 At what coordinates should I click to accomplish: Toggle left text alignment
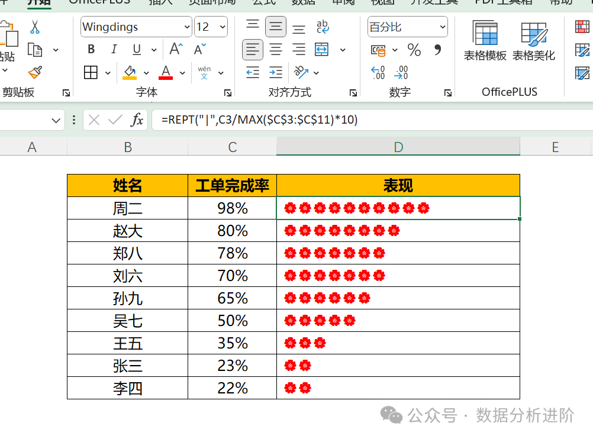pyautogui.click(x=253, y=50)
